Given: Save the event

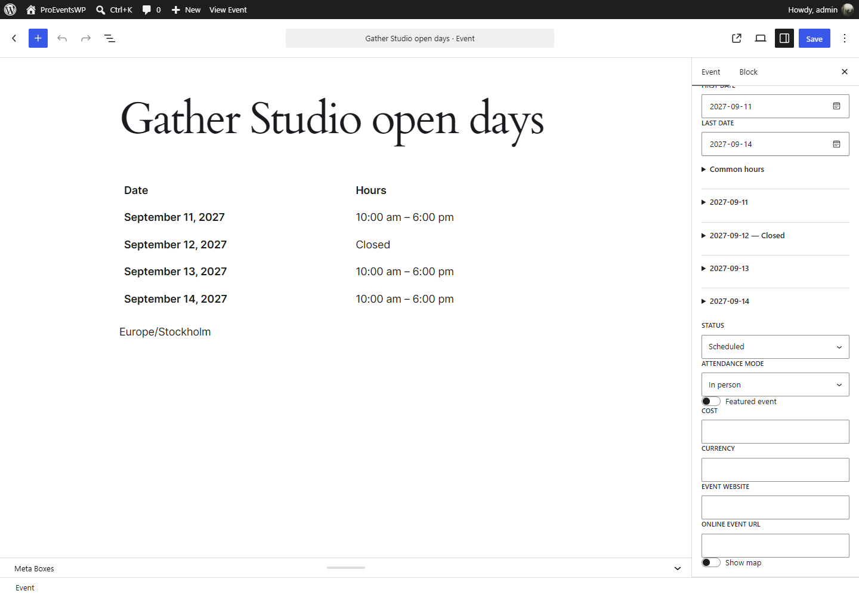Looking at the screenshot, I should (814, 38).
